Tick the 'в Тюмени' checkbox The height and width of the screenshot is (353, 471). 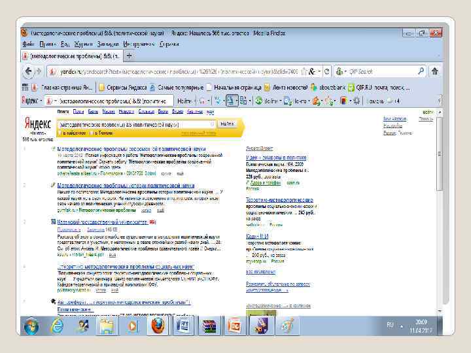[x=92, y=133]
